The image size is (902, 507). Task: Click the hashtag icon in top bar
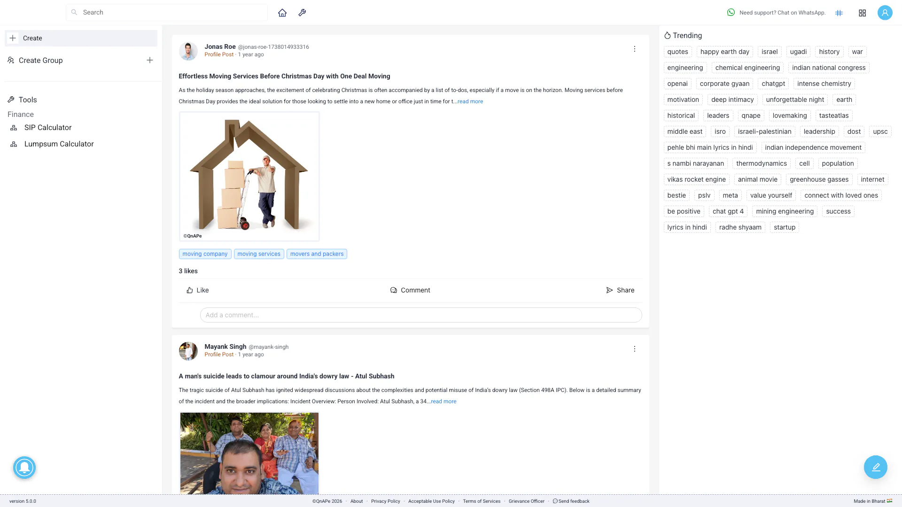pyautogui.click(x=839, y=13)
